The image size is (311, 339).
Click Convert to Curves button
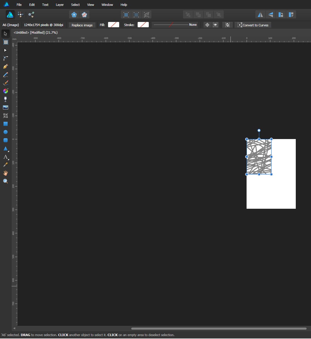pos(253,25)
